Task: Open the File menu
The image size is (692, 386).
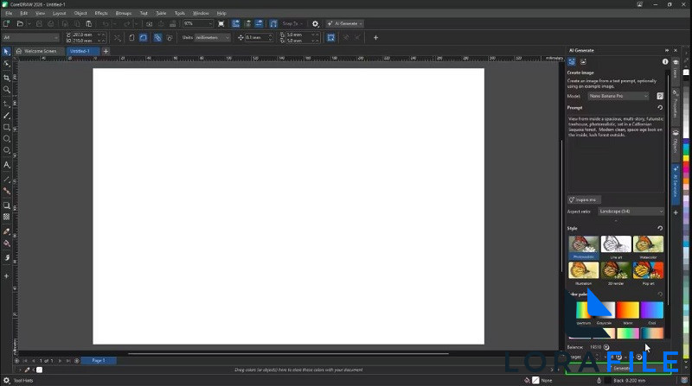Action: (x=9, y=13)
